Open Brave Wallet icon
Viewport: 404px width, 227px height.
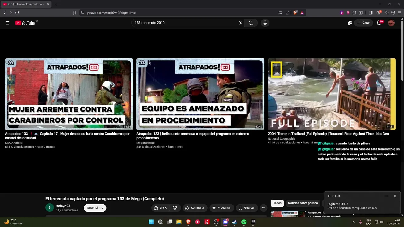coord(379,13)
